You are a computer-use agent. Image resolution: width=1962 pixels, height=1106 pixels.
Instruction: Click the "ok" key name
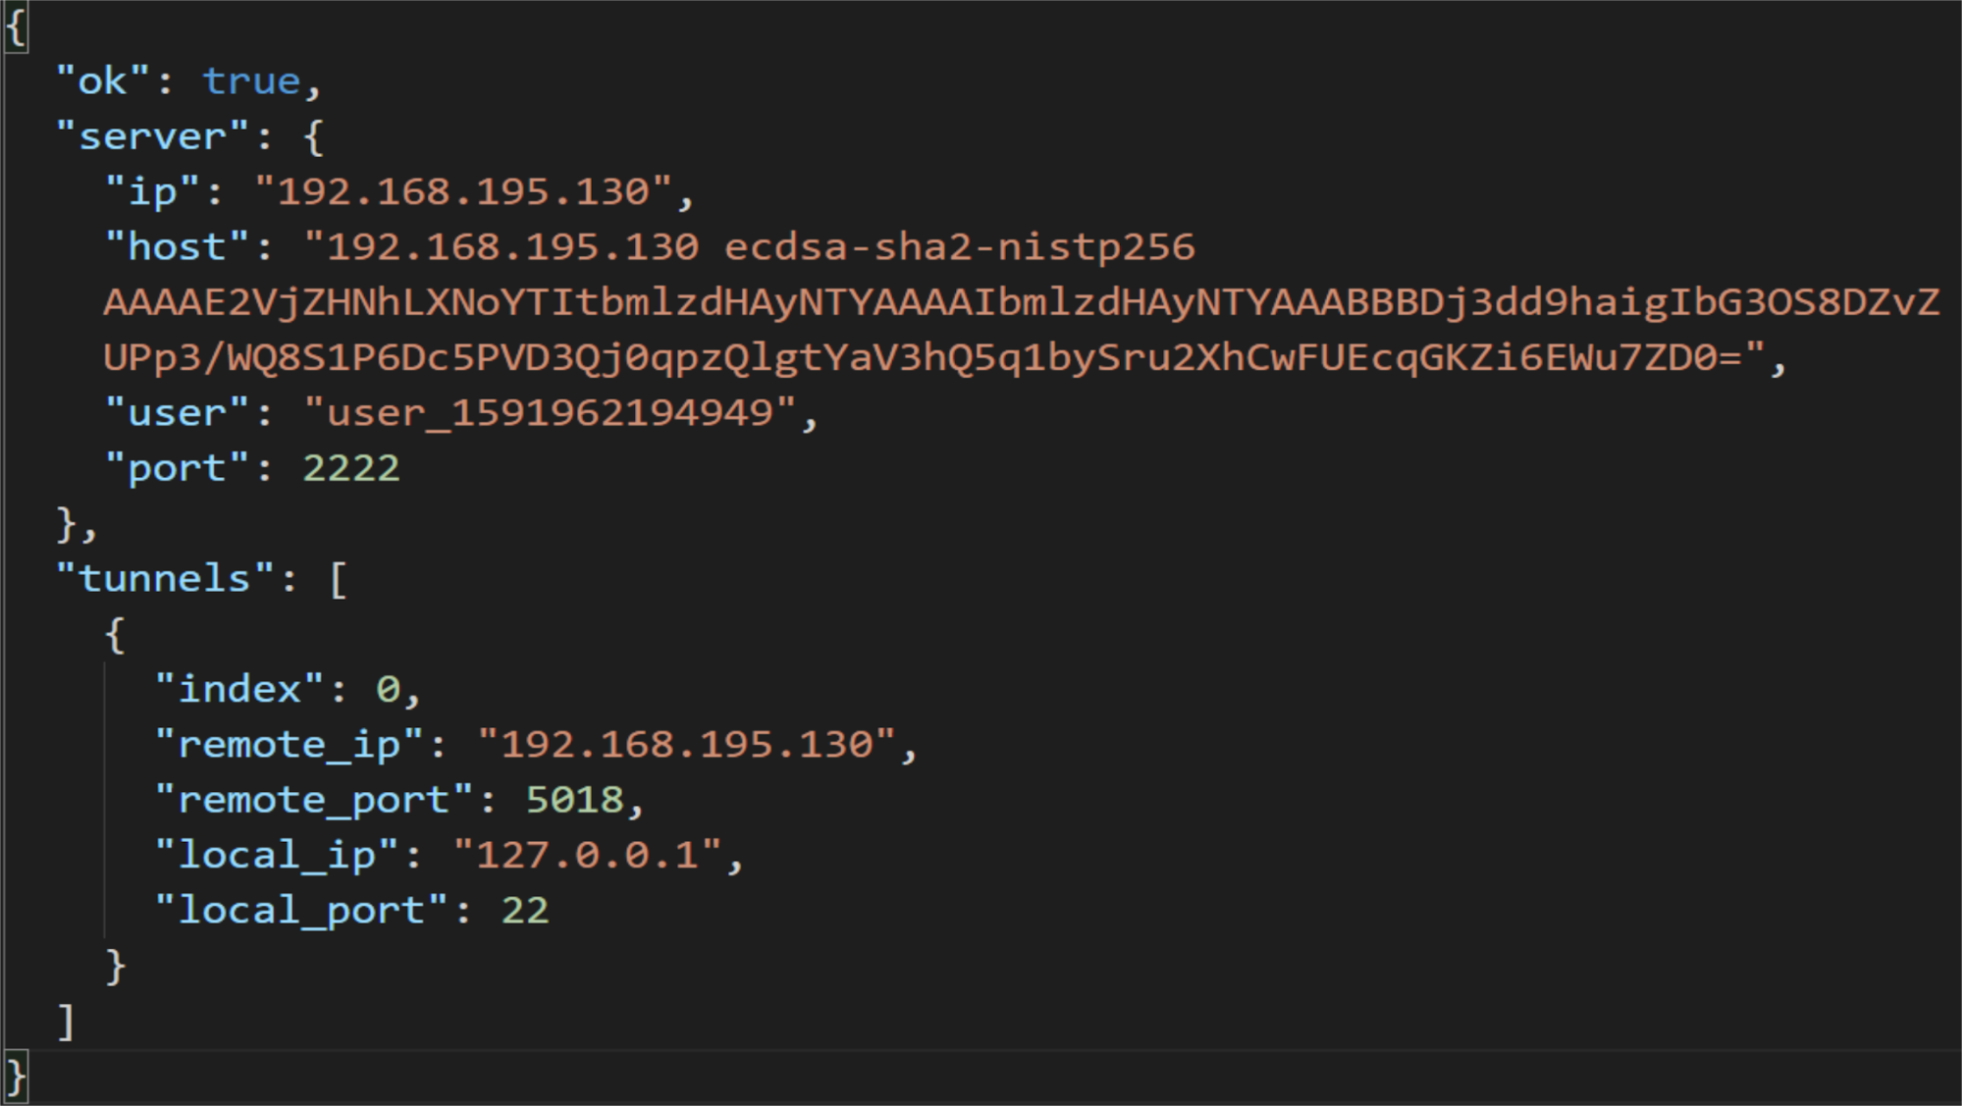point(102,81)
